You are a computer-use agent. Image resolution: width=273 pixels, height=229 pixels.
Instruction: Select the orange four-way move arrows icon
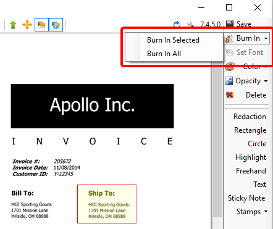tap(27, 25)
